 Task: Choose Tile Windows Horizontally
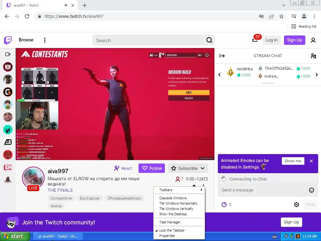[x=178, y=203]
